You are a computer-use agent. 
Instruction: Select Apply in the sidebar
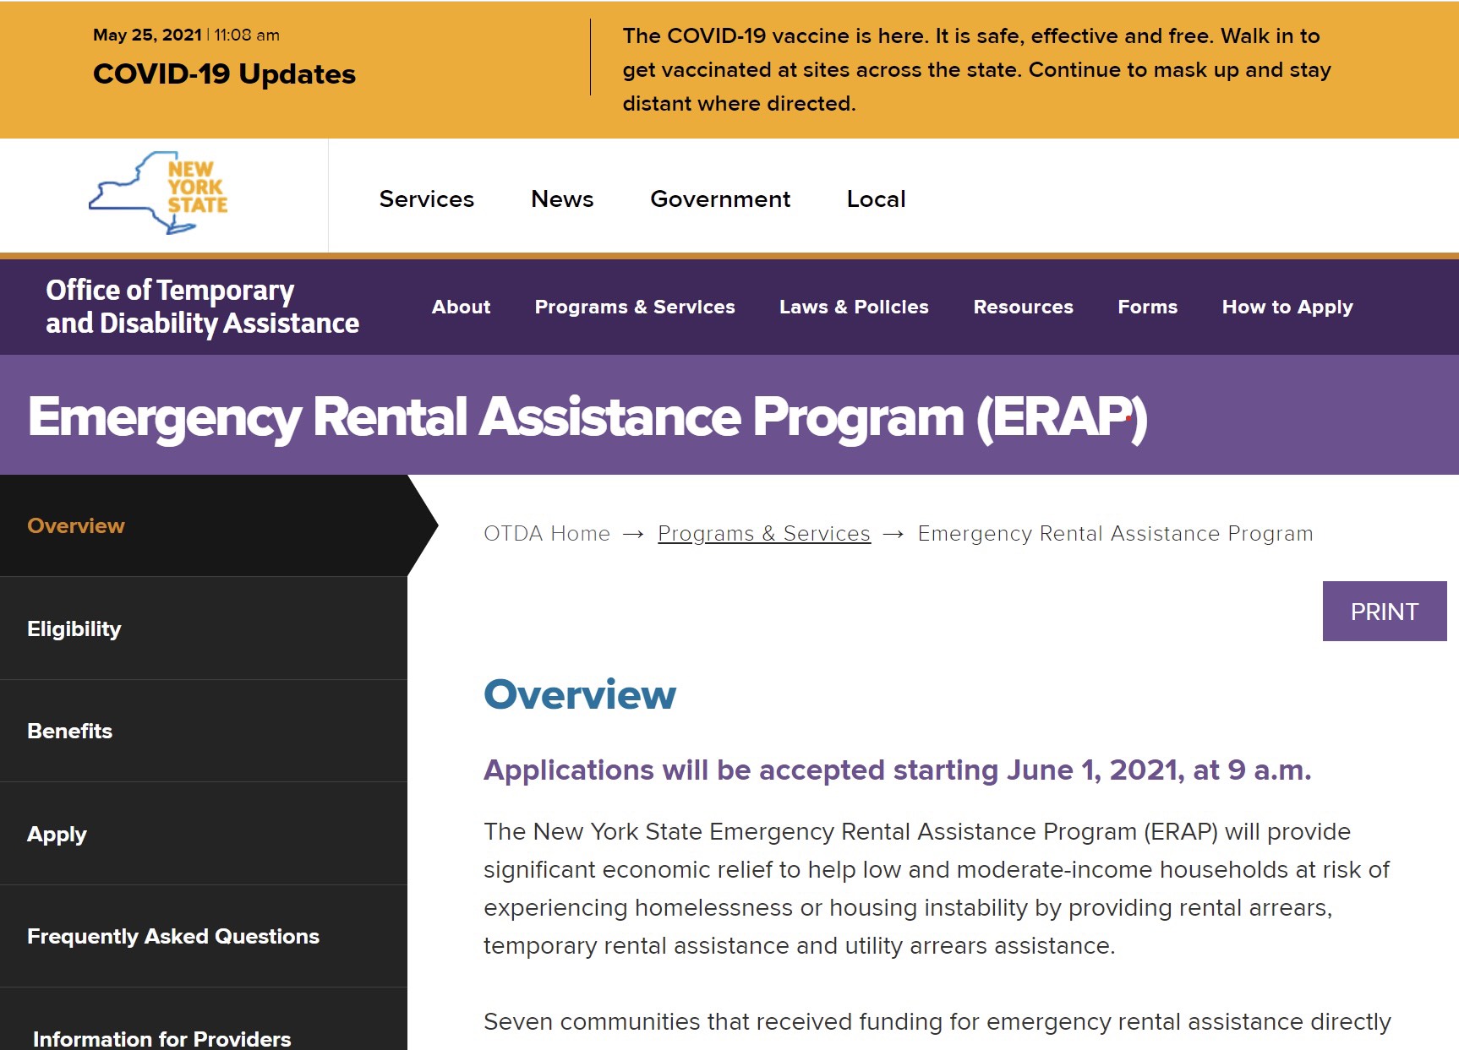pyautogui.click(x=57, y=834)
